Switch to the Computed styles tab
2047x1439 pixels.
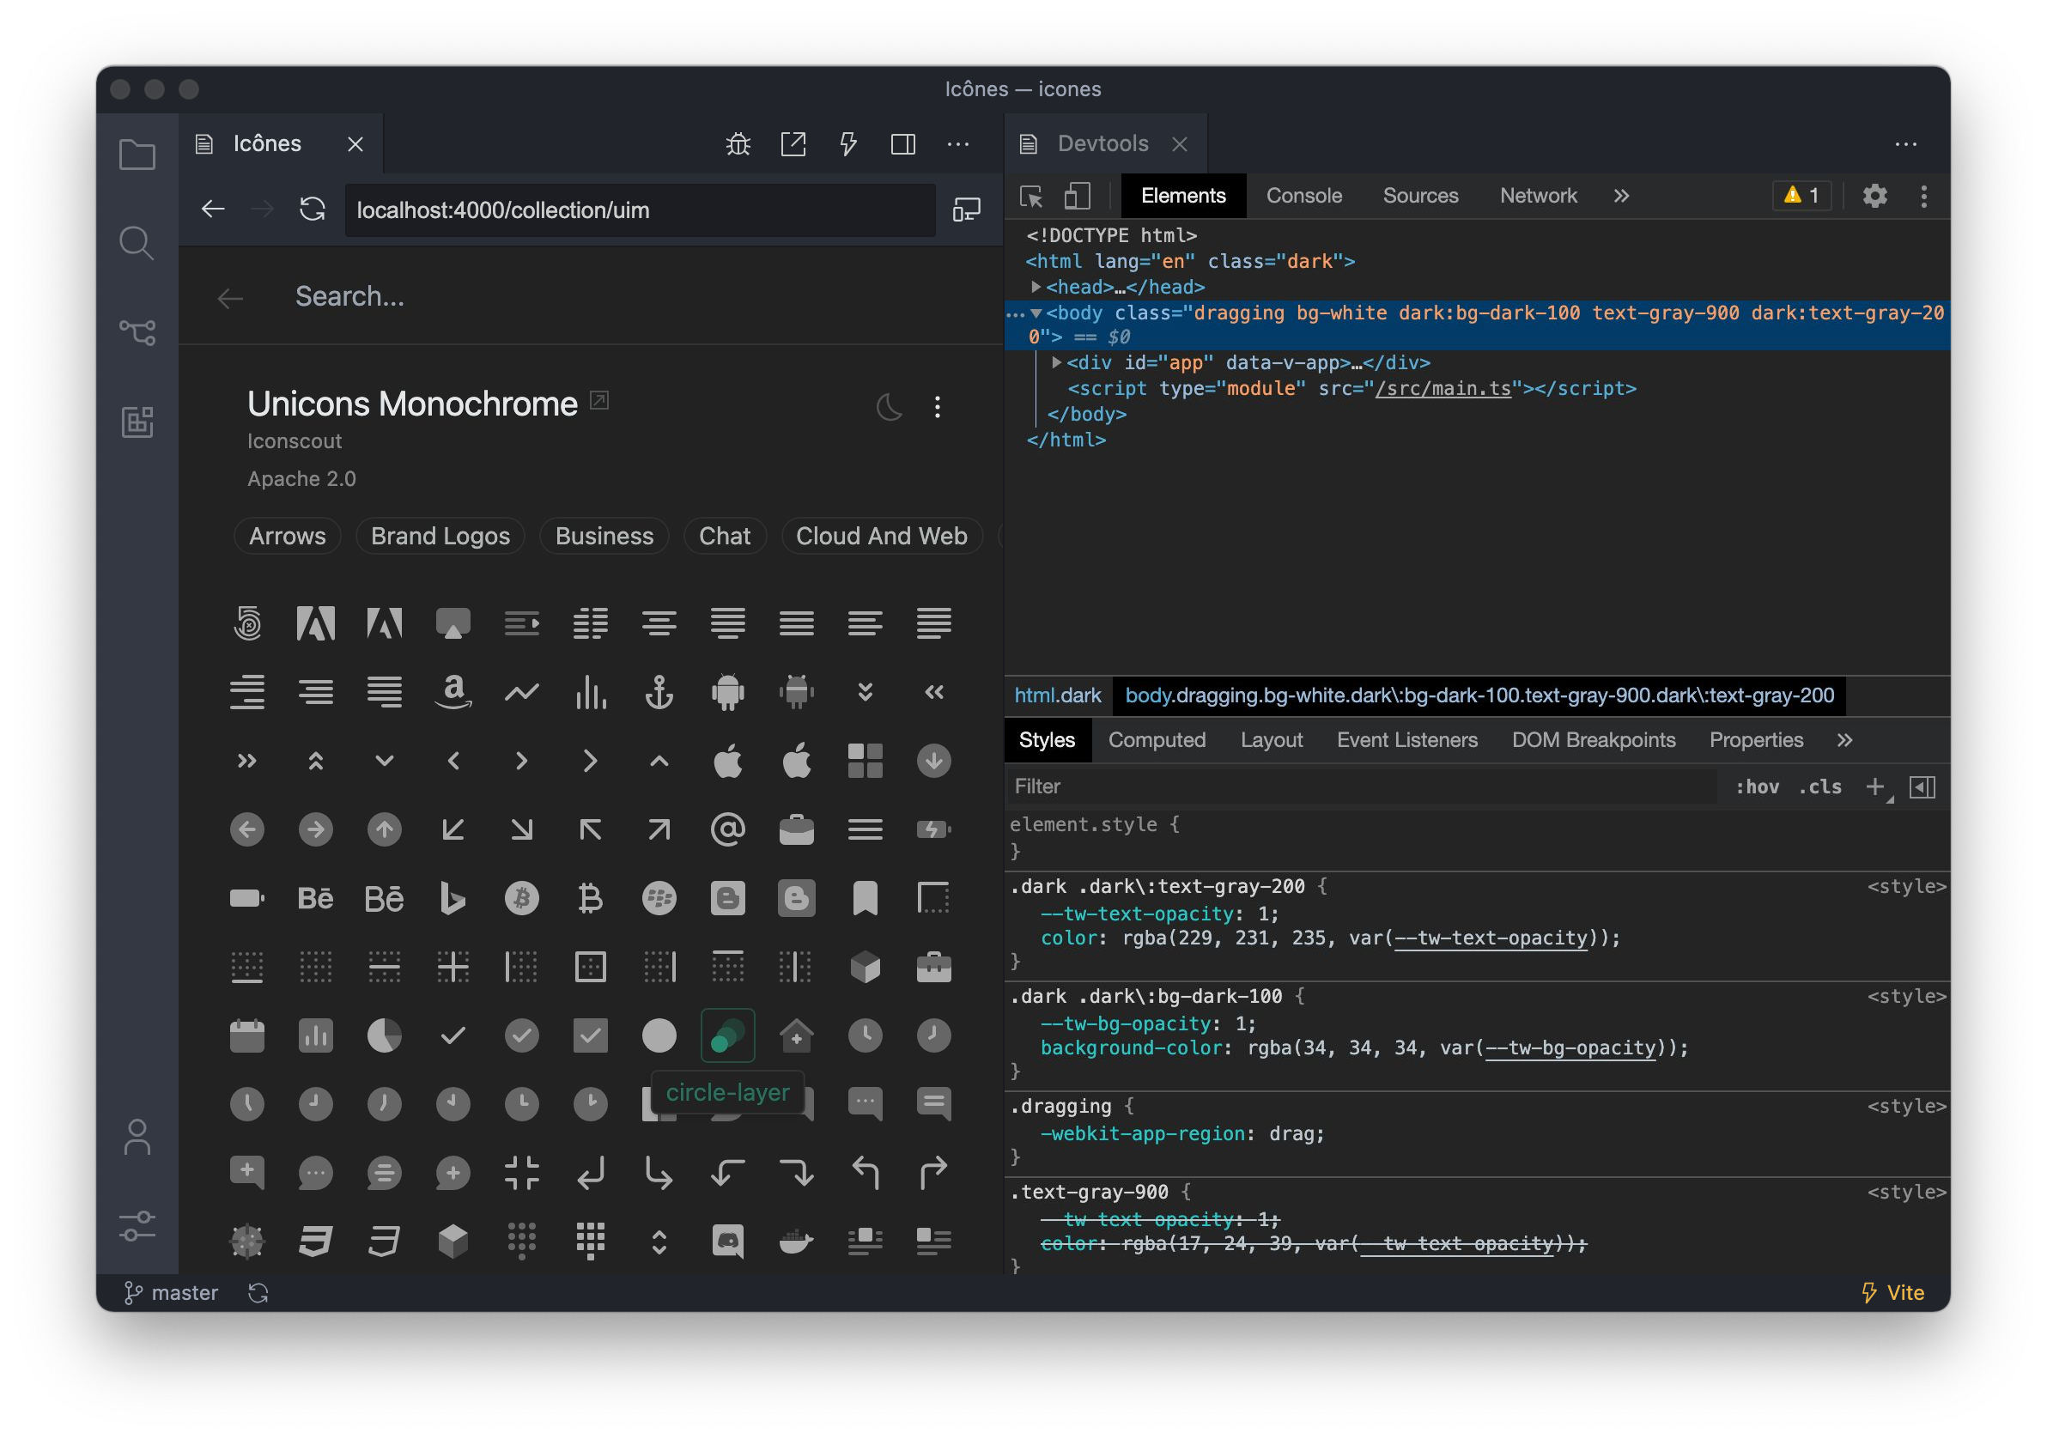click(x=1158, y=740)
